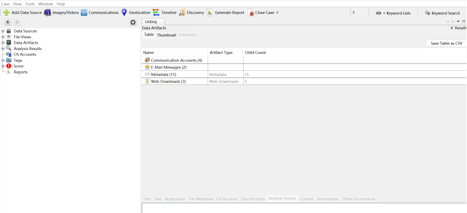Sort by the Child Count column header
The image size is (467, 213).
[354, 52]
